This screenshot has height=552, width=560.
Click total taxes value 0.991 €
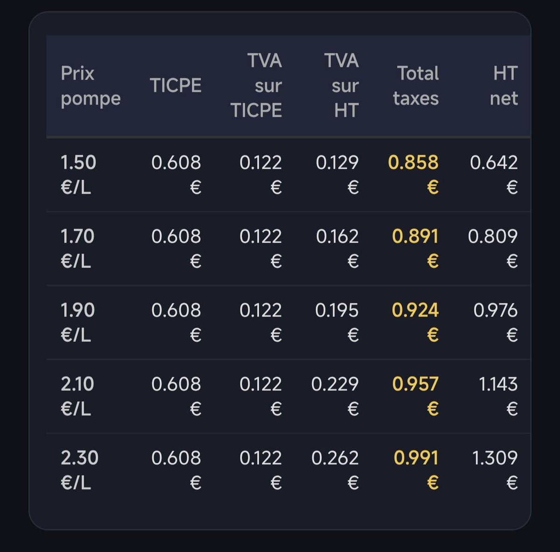tap(416, 470)
